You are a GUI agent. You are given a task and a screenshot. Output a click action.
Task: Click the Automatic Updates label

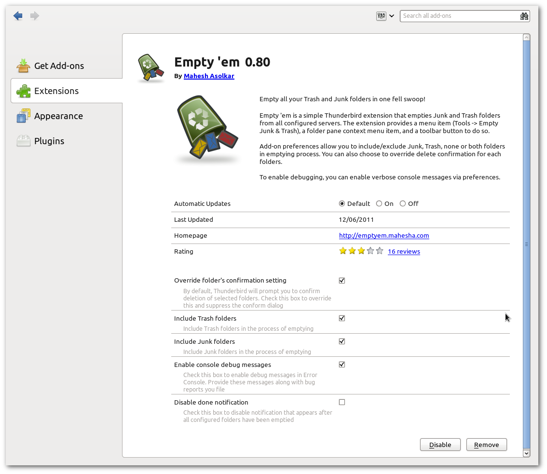tap(202, 203)
